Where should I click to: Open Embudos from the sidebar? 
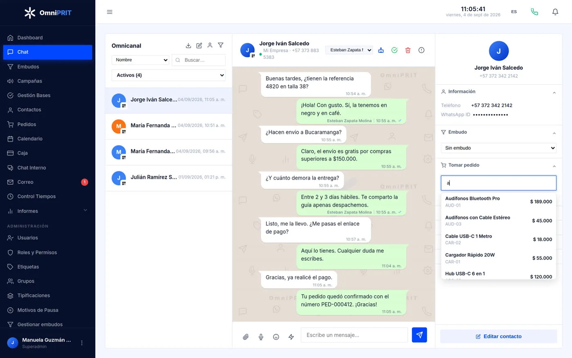pos(47,67)
